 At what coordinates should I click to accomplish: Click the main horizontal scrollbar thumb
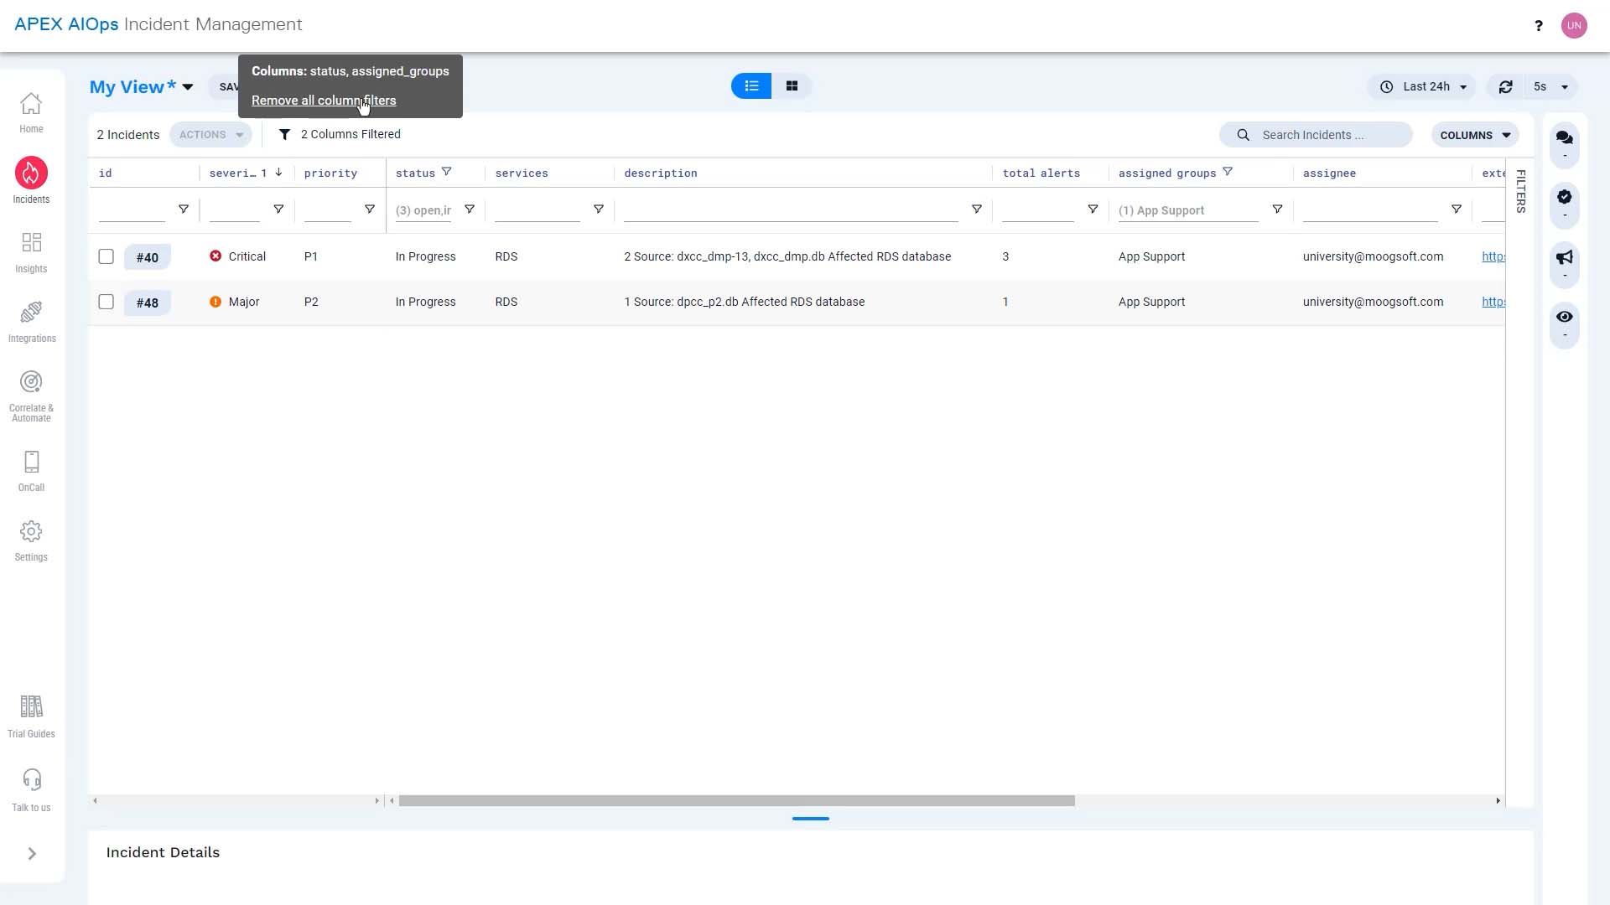click(737, 801)
